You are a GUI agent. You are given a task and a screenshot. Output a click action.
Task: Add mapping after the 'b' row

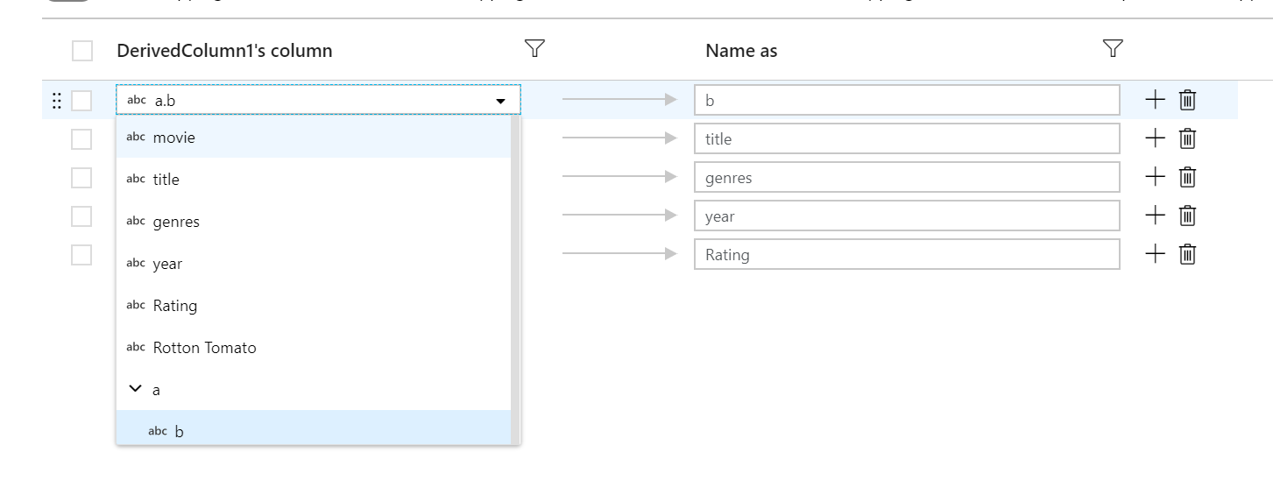[x=1156, y=100]
